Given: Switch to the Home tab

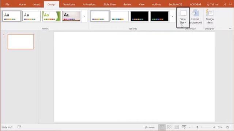Looking at the screenshot, I should [22, 4].
